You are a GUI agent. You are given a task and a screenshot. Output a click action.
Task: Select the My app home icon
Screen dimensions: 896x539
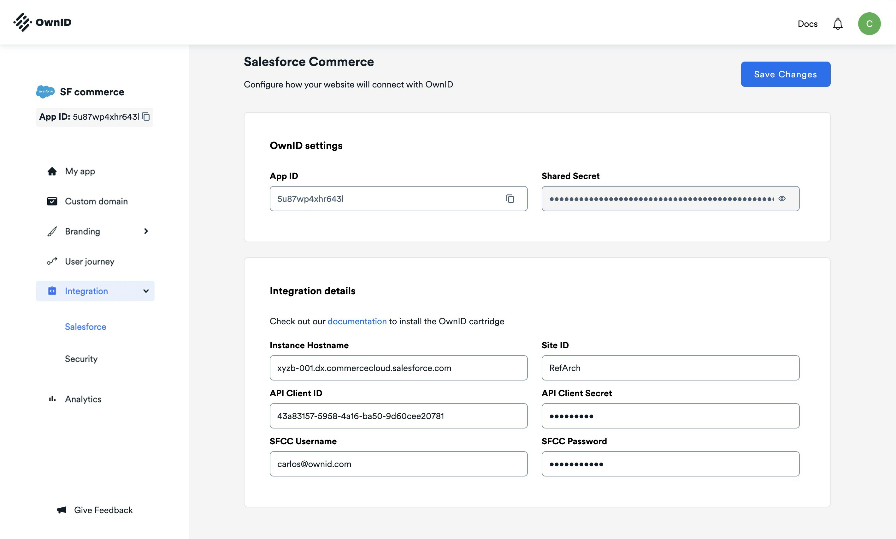click(52, 171)
